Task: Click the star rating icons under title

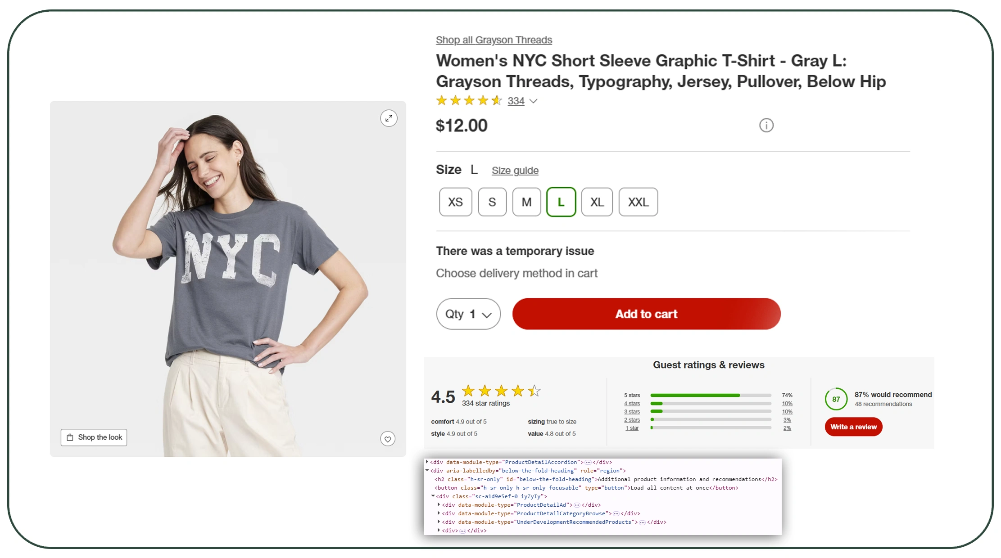Action: click(469, 101)
